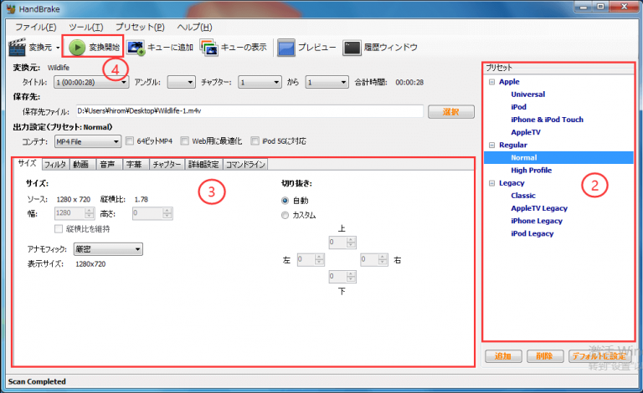The height and width of the screenshot is (393, 643).
Task: Click the 削除 preset button
Action: (x=544, y=356)
